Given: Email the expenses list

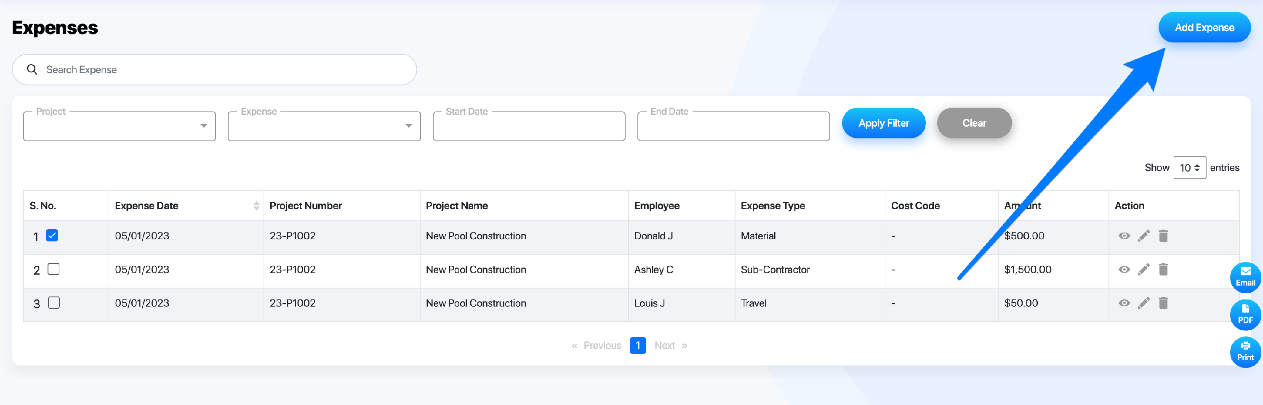Looking at the screenshot, I should (1245, 277).
